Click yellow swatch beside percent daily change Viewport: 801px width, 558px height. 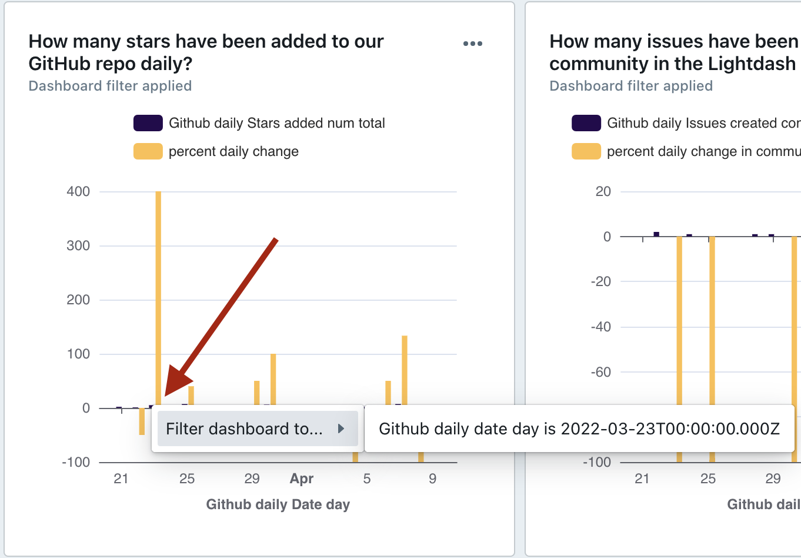[x=148, y=151]
